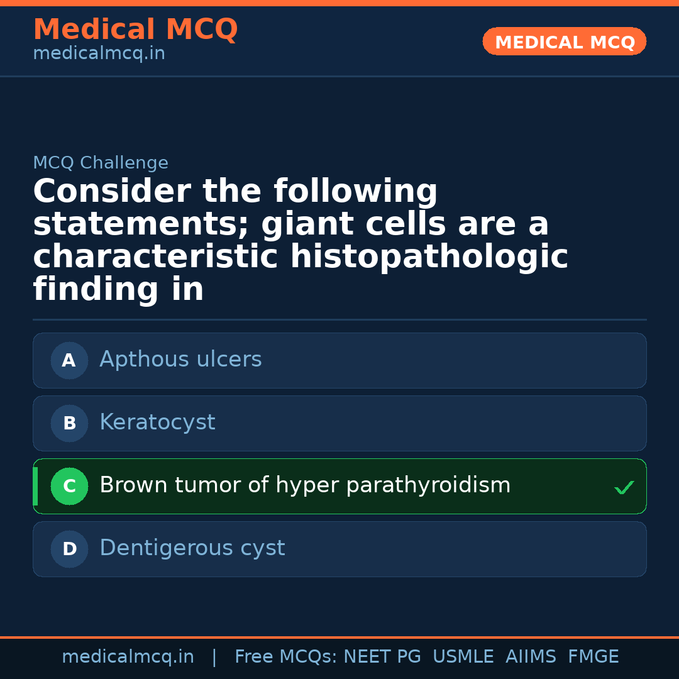This screenshot has height=679, width=679.
Task: Click the large orange Medical MCQ title
Action: point(135,30)
